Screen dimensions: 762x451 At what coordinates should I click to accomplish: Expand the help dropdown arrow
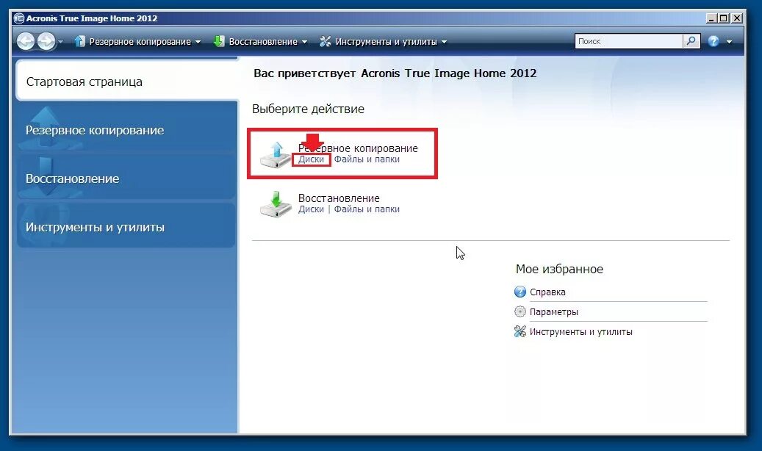point(729,43)
